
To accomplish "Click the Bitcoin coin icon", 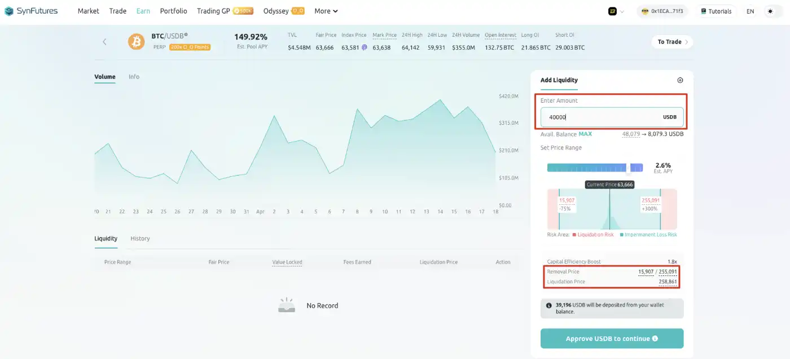I will coord(136,42).
